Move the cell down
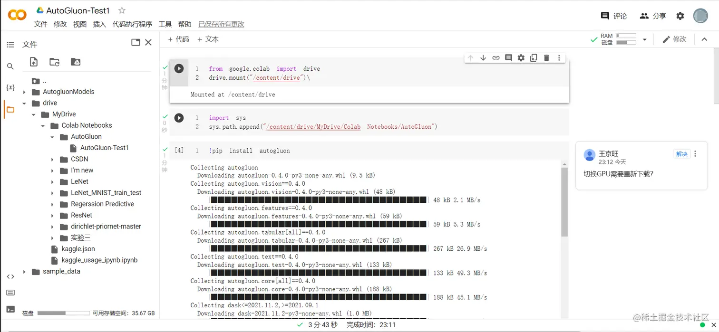The width and height of the screenshot is (719, 332). click(x=483, y=58)
